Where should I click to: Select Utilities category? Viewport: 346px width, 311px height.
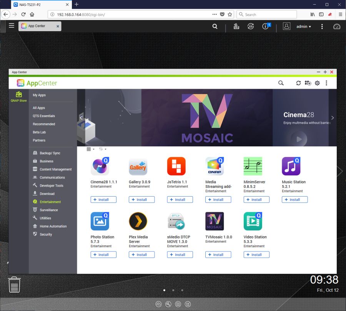(42, 218)
